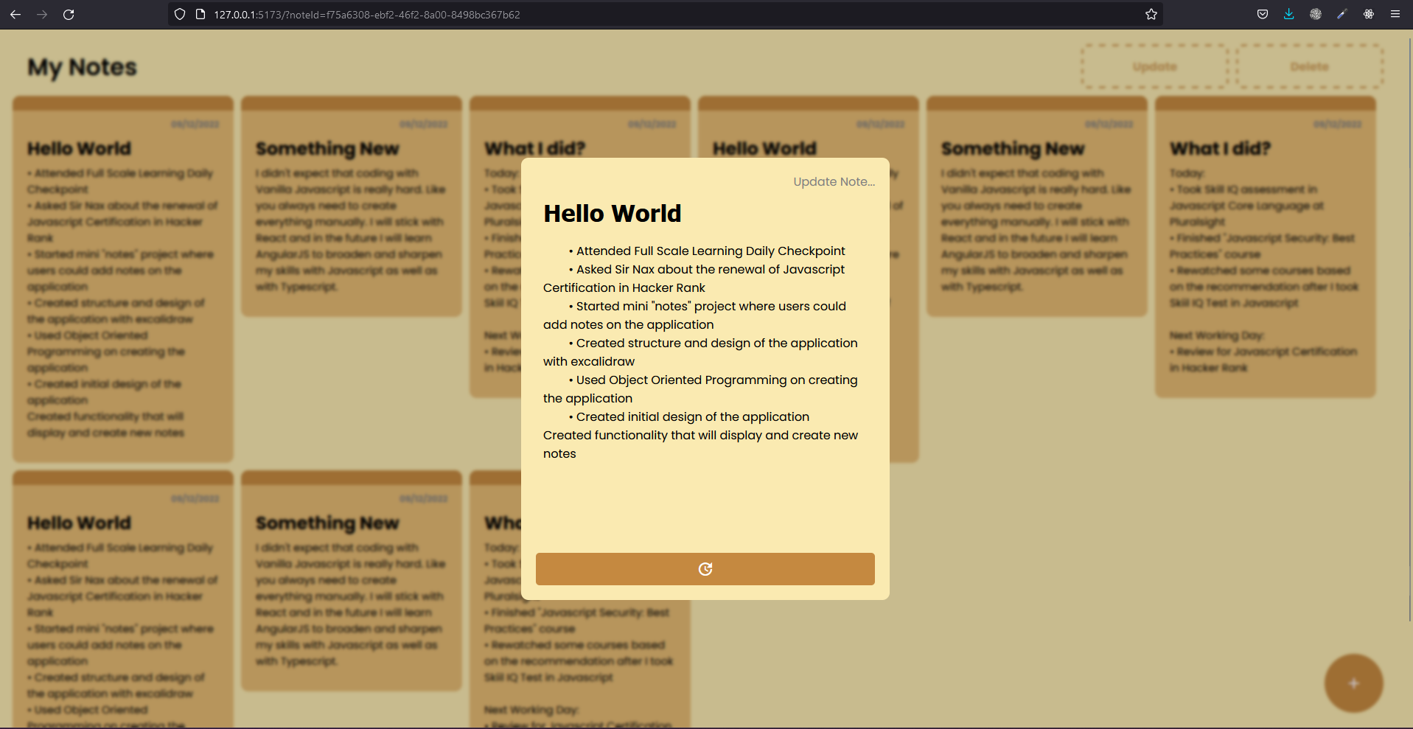Click the React DevTools extension icon
This screenshot has height=729, width=1413.
coord(1368,15)
